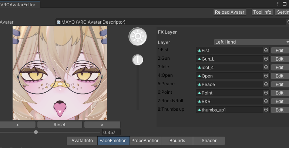Click Edit for the Point gesture
289x148 pixels.
pos(279,93)
